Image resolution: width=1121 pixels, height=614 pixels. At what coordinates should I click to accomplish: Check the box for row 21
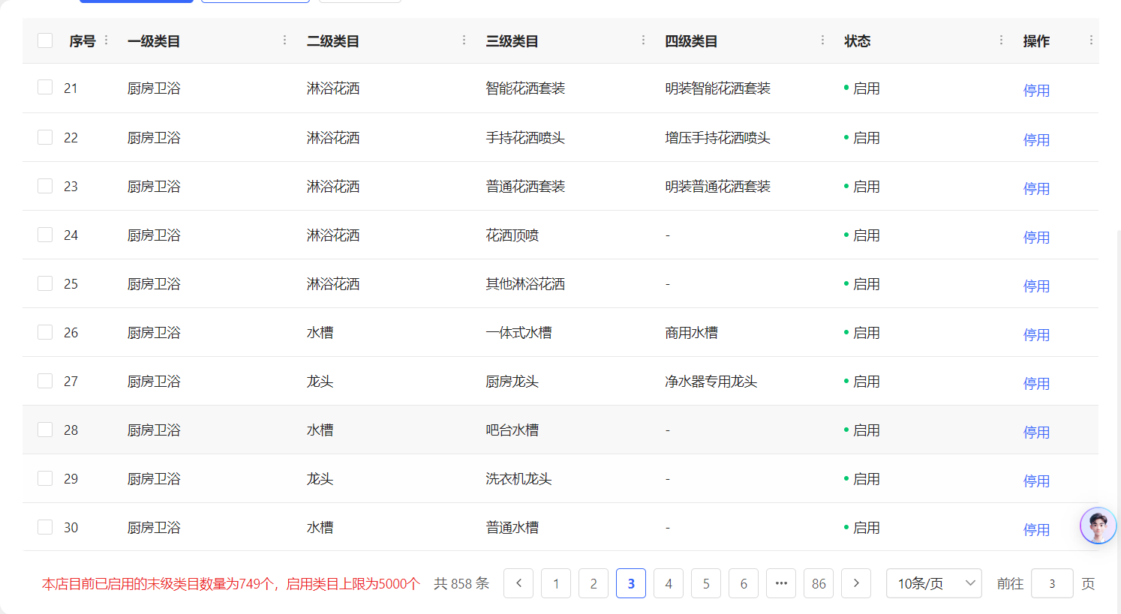pyautogui.click(x=45, y=88)
